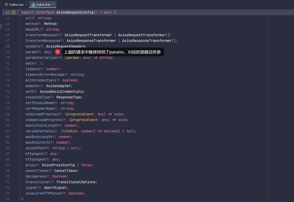
Task: Click the data property on line 71
Action: tap(30, 63)
